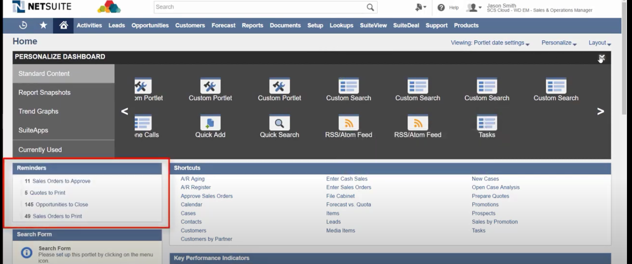
Task: Go to Home via house icon
Action: [x=64, y=26]
